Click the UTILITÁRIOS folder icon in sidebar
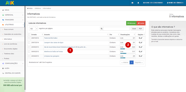The width and height of the screenshot is (186, 92). click(x=3, y=25)
